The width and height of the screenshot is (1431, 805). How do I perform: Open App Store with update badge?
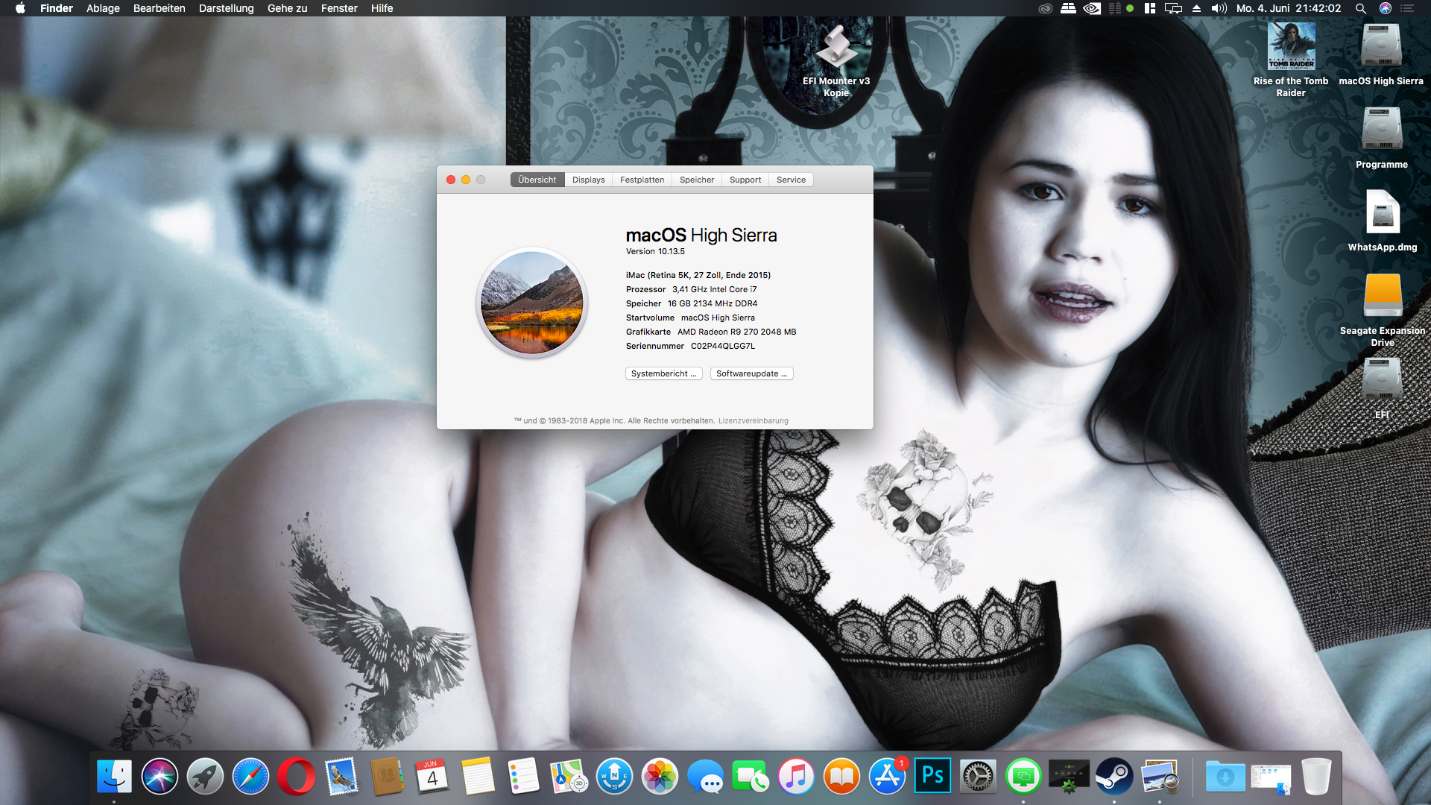point(887,777)
